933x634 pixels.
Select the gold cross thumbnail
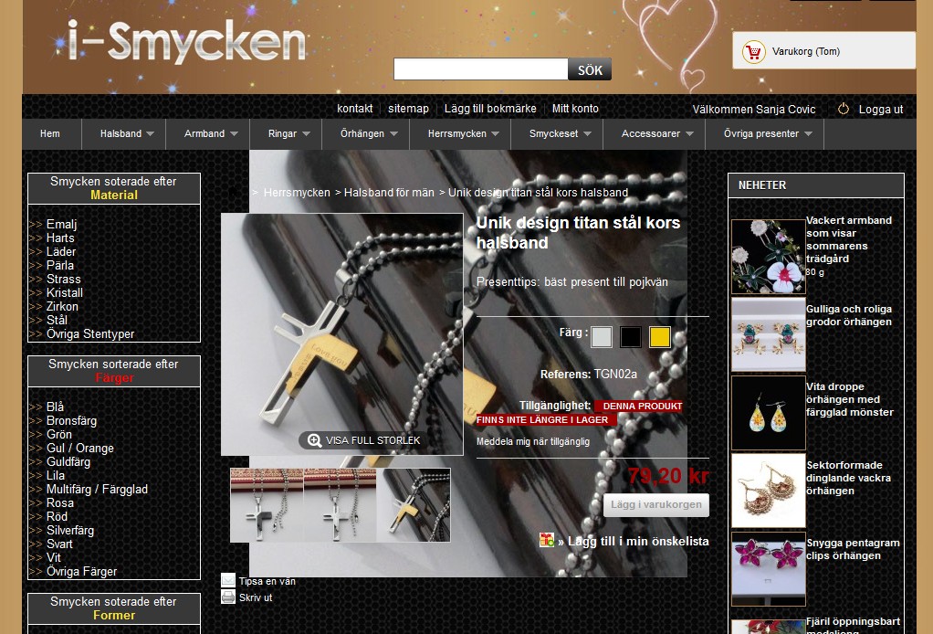coord(414,505)
